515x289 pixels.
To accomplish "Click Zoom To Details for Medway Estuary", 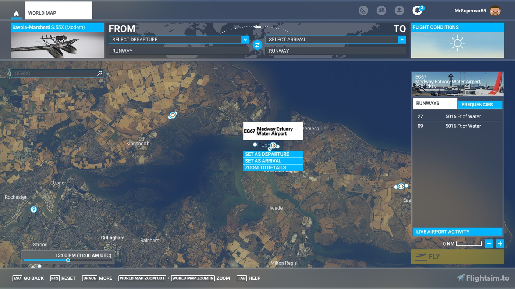I will [273, 167].
